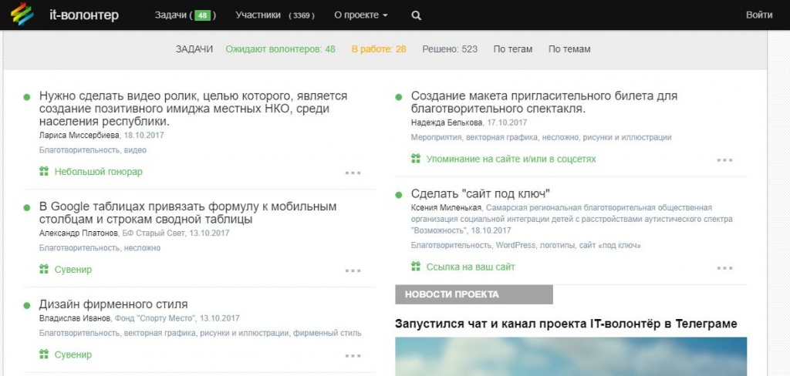Expand three-dots on пригласительного билета task
The height and width of the screenshot is (376, 790).
click(724, 160)
